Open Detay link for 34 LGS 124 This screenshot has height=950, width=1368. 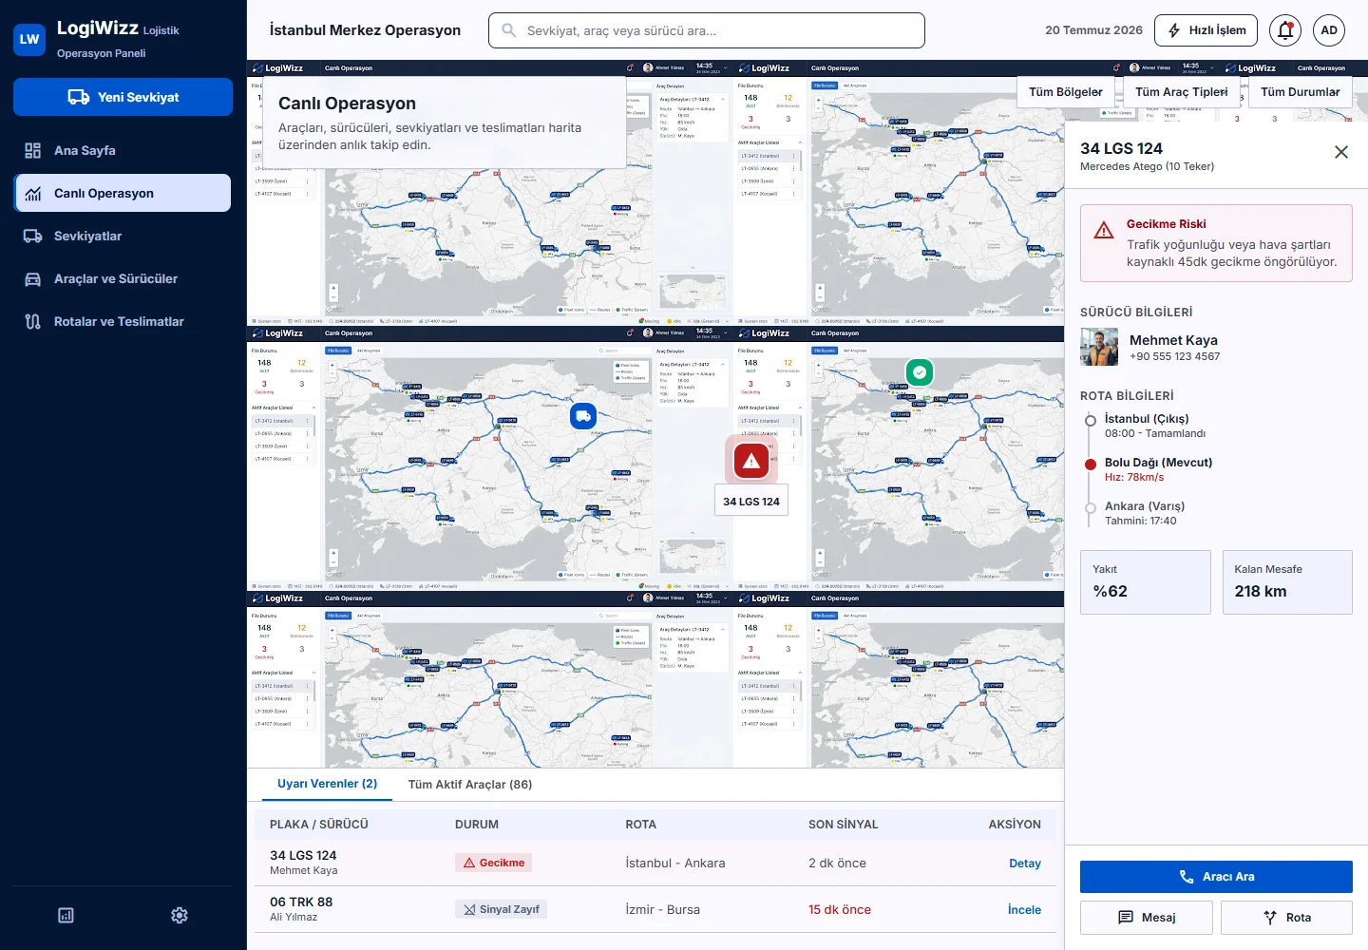coord(1024,864)
